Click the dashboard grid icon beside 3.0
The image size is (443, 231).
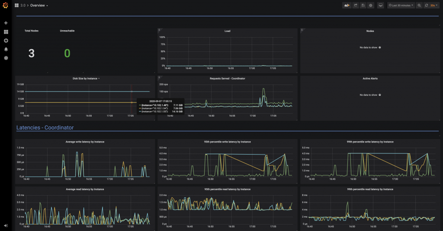tap(17, 5)
